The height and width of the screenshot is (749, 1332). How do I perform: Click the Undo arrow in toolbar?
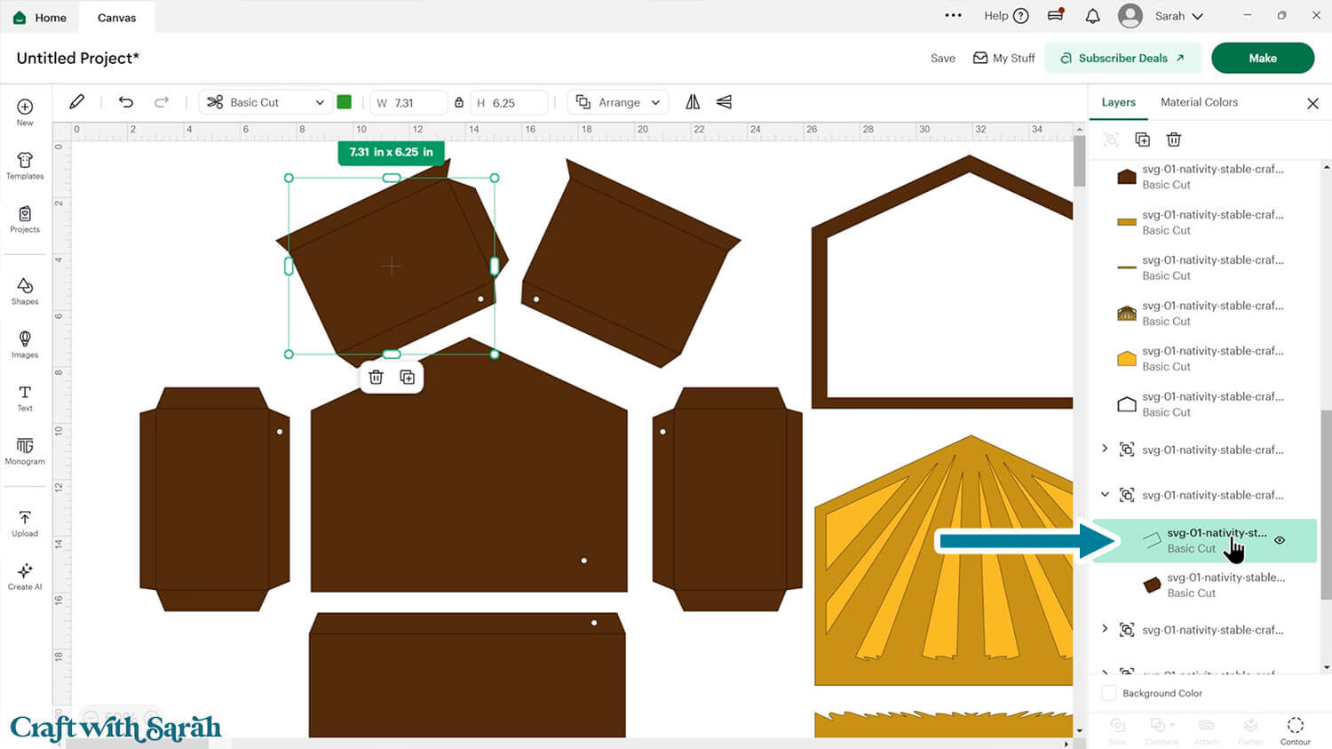[x=126, y=102]
